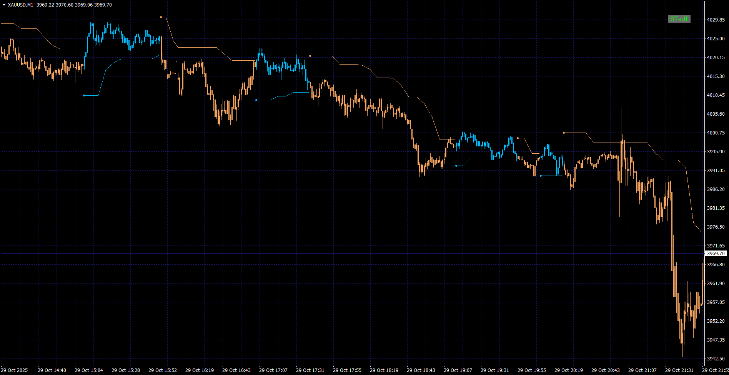Click the 29 Oct 18:19 time label
The image size is (729, 375).
[x=384, y=370]
